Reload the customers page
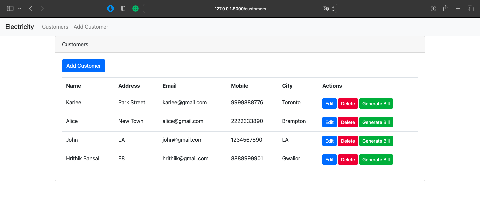Screen dimensions: 480x197 coord(334,9)
